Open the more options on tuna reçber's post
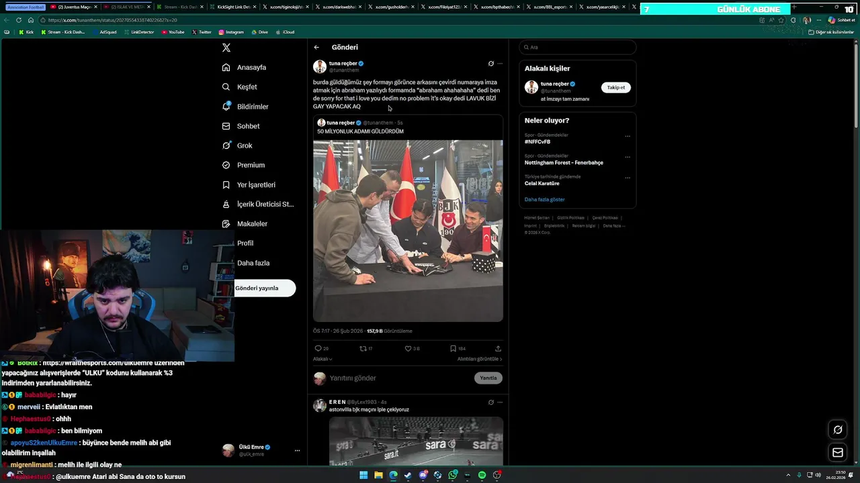 [500, 64]
